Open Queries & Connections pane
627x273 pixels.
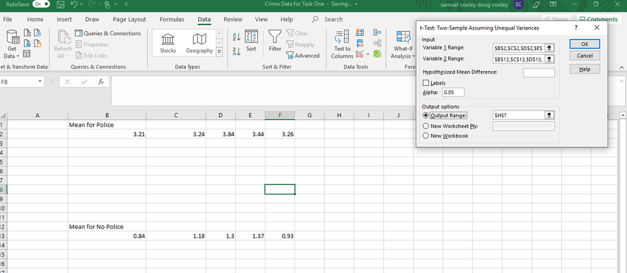coord(108,33)
